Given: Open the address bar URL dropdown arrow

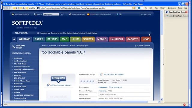Looking at the screenshot, I should [x=142, y=8].
